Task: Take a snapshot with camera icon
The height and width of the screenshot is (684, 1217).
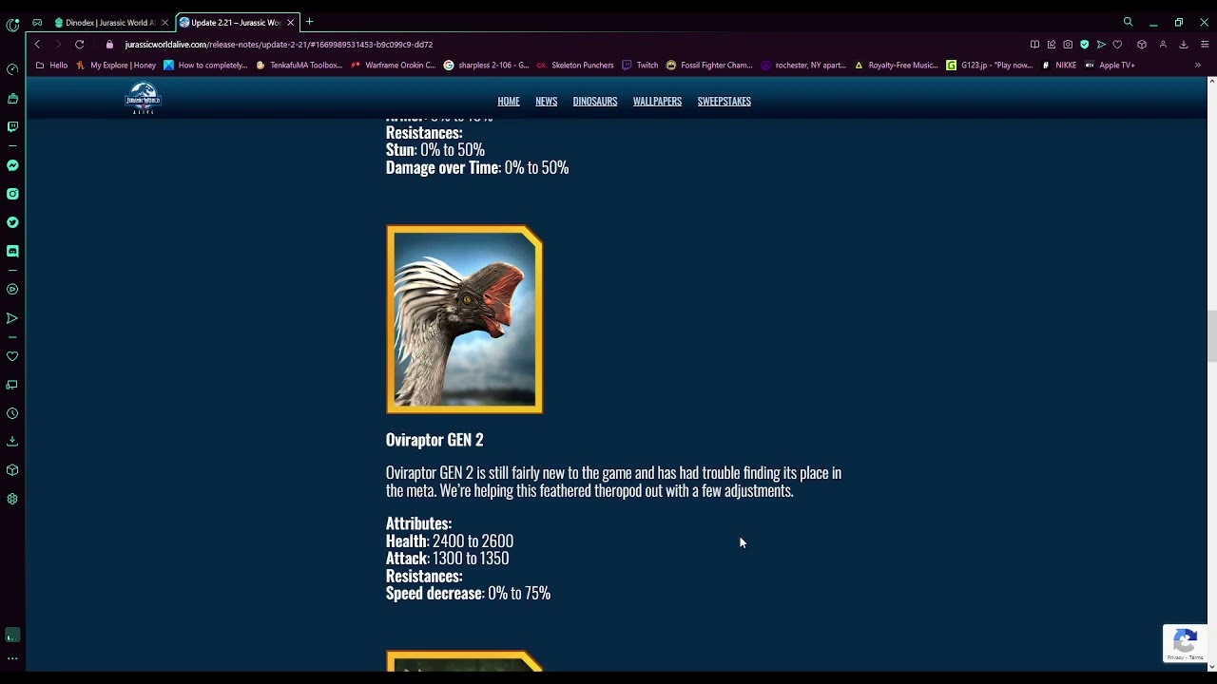Action: [1068, 45]
